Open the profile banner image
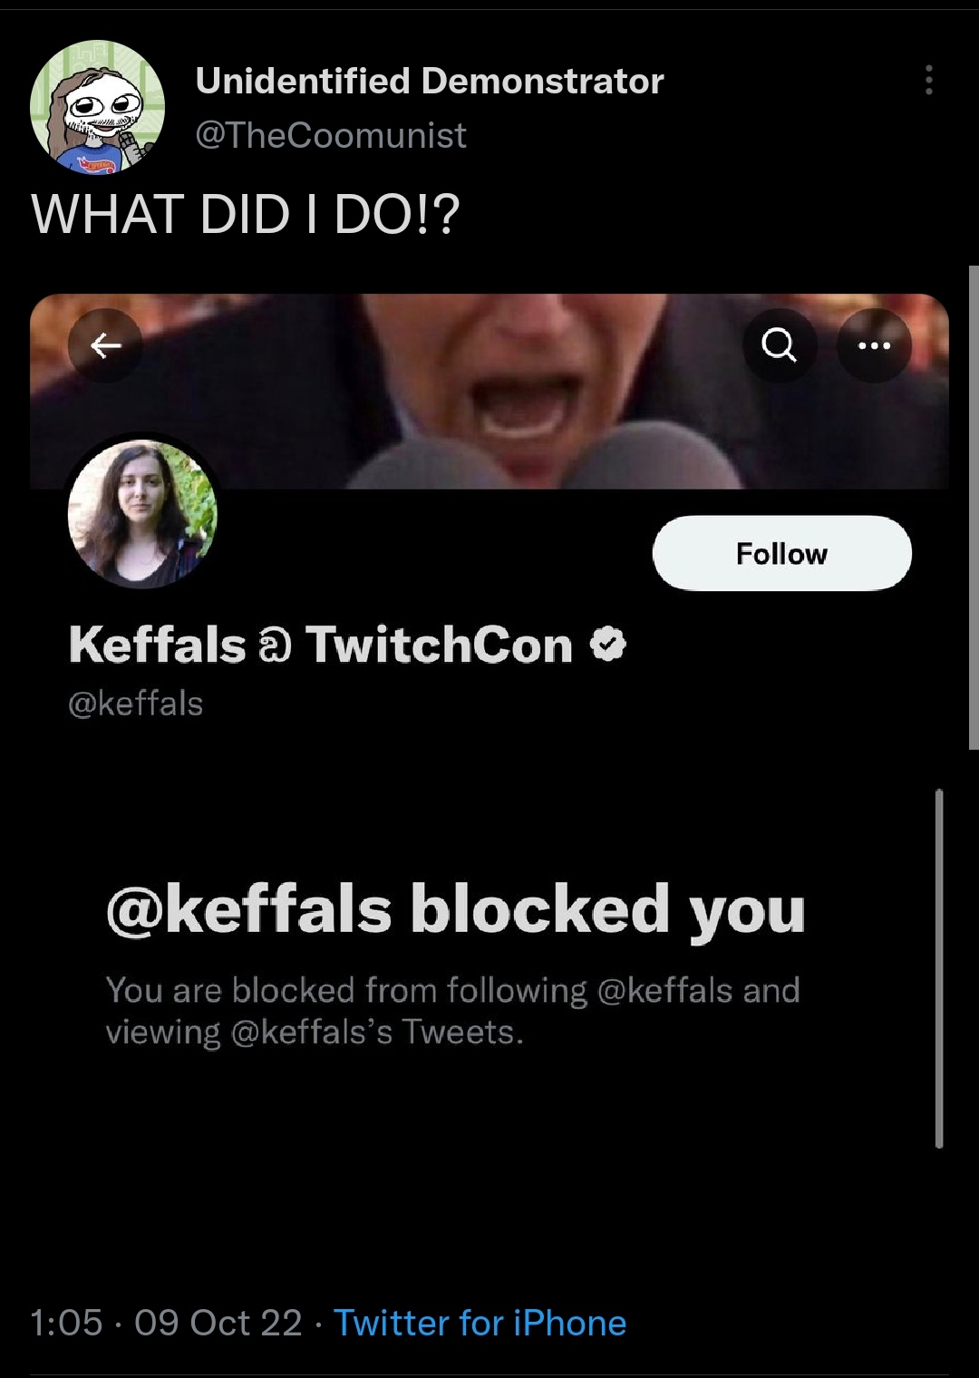The width and height of the screenshot is (979, 1378). (489, 392)
